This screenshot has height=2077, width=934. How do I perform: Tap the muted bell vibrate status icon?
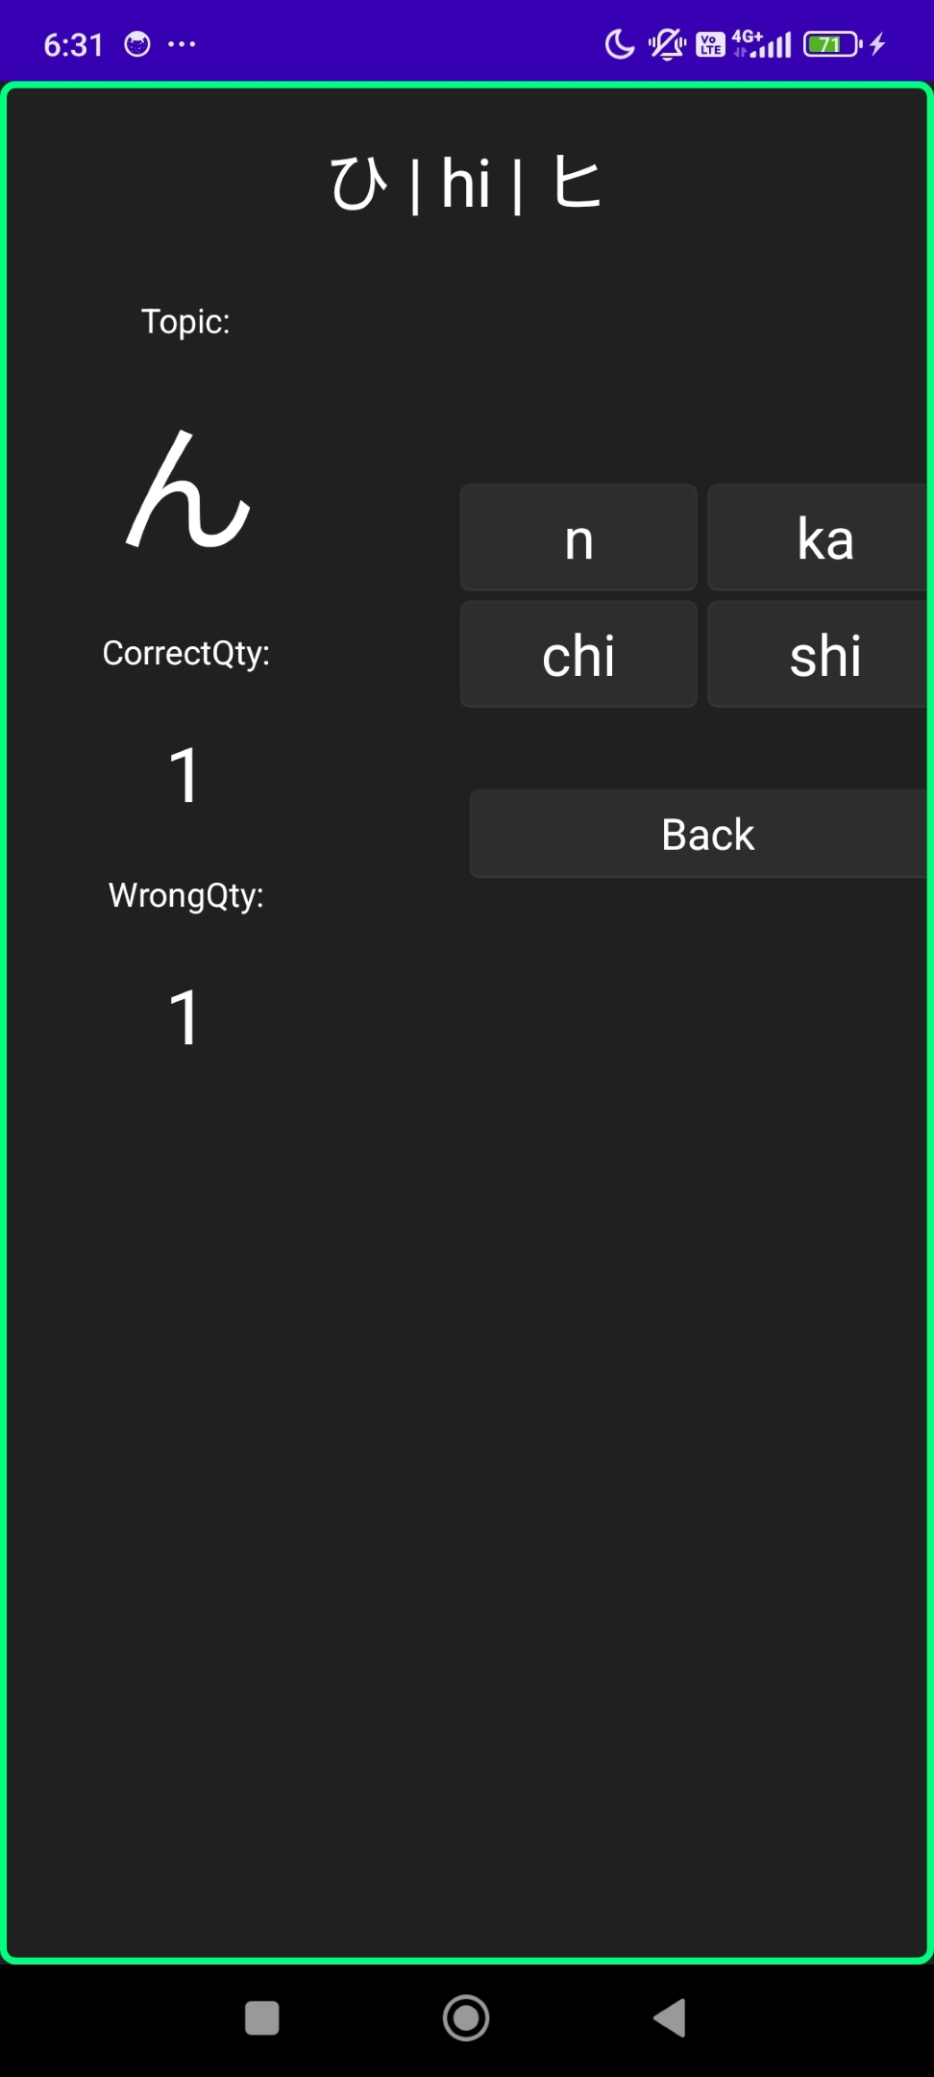667,44
